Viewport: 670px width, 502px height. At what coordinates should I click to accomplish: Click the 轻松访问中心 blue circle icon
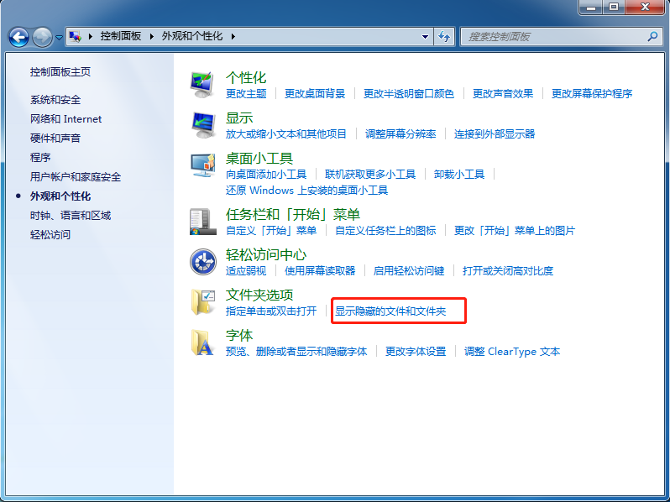point(203,261)
